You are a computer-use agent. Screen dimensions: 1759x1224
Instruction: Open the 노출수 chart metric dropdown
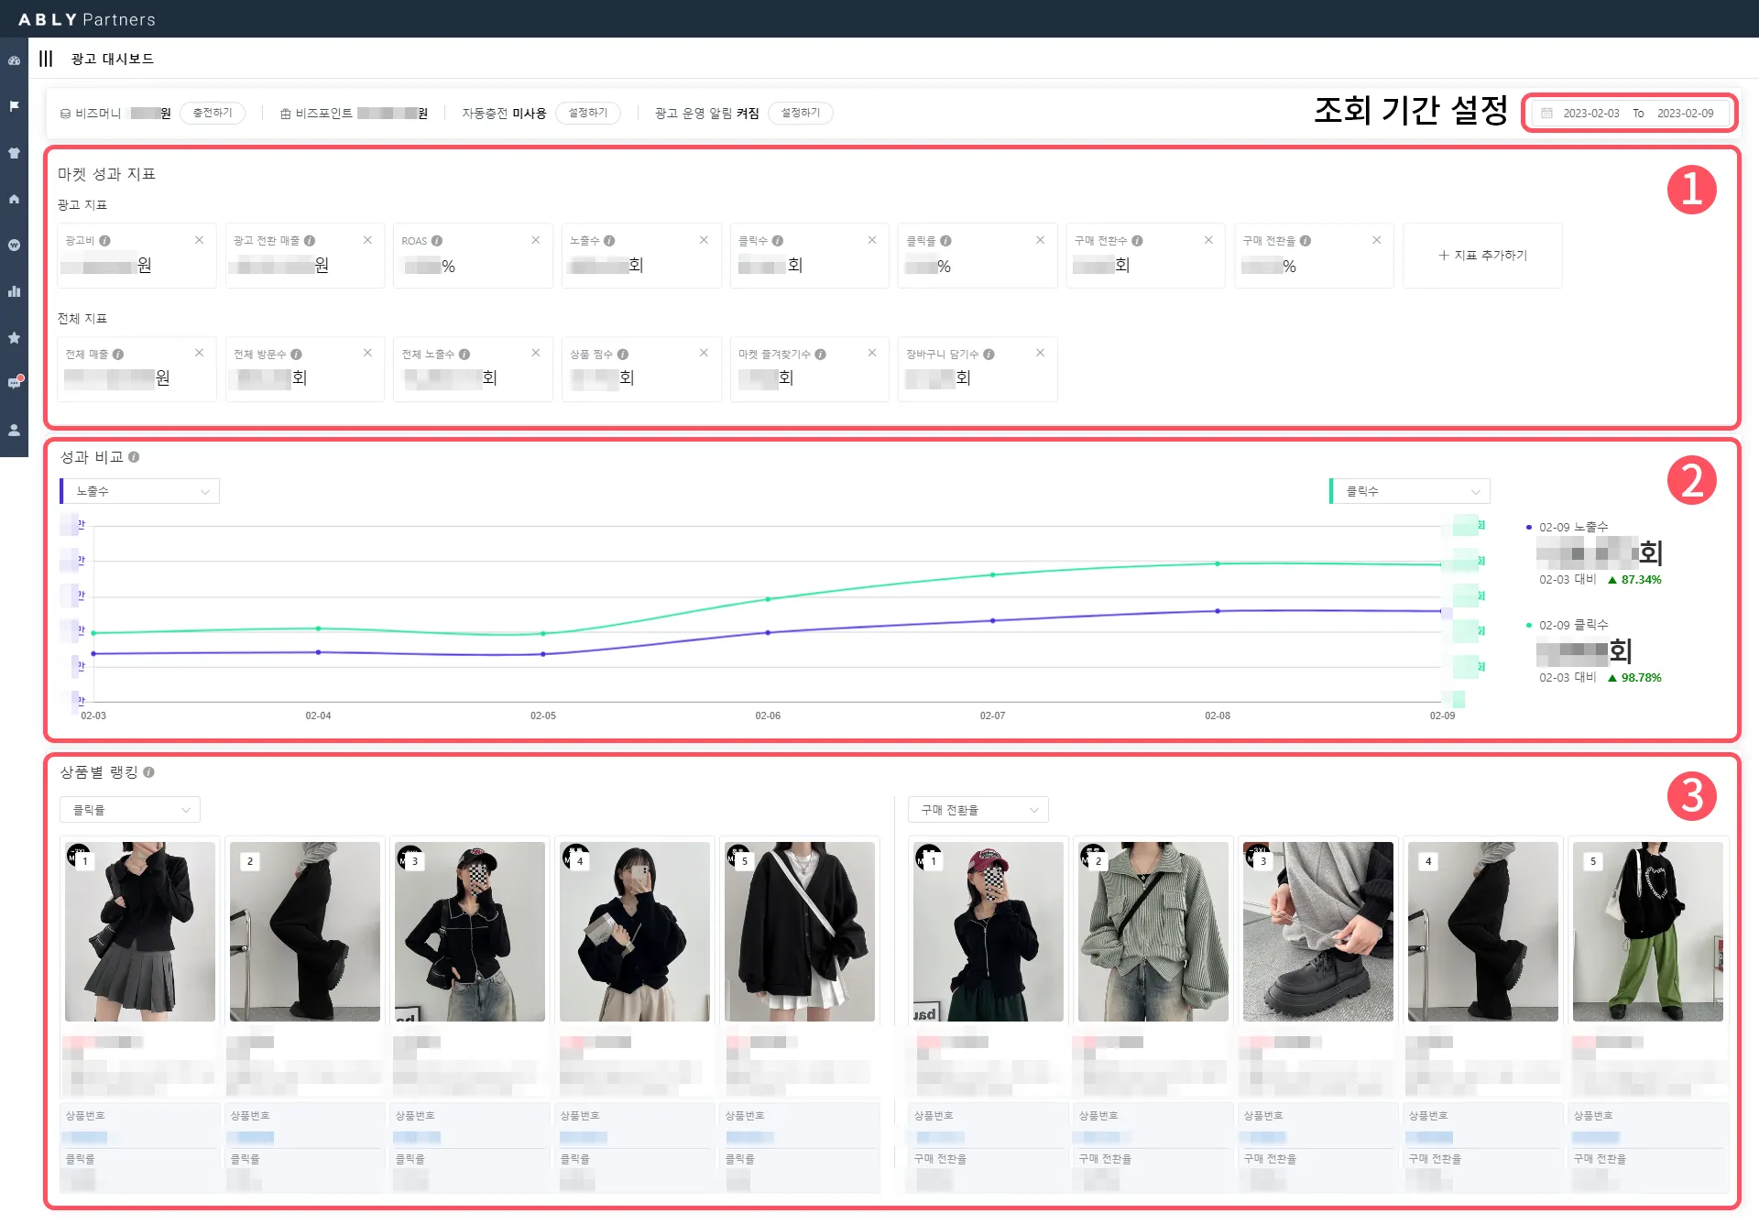pyautogui.click(x=140, y=492)
